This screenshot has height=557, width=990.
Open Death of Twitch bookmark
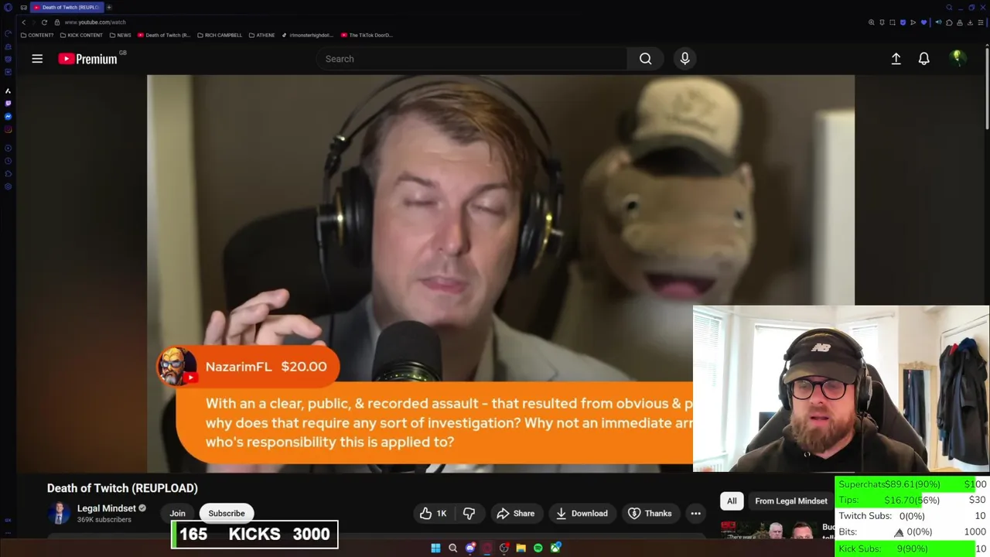[x=164, y=35]
